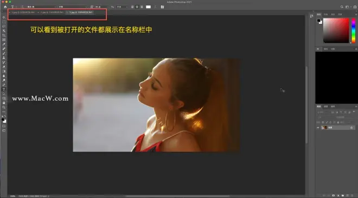Open the Edit Toolbar three-dots button

(4, 112)
